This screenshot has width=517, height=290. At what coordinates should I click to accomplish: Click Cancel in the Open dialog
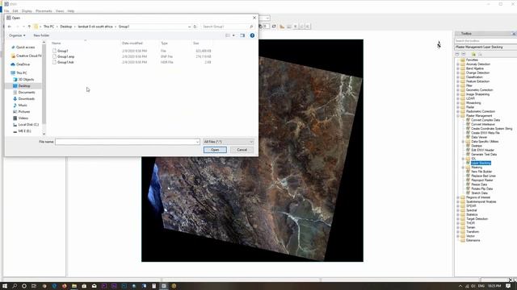[242, 150]
